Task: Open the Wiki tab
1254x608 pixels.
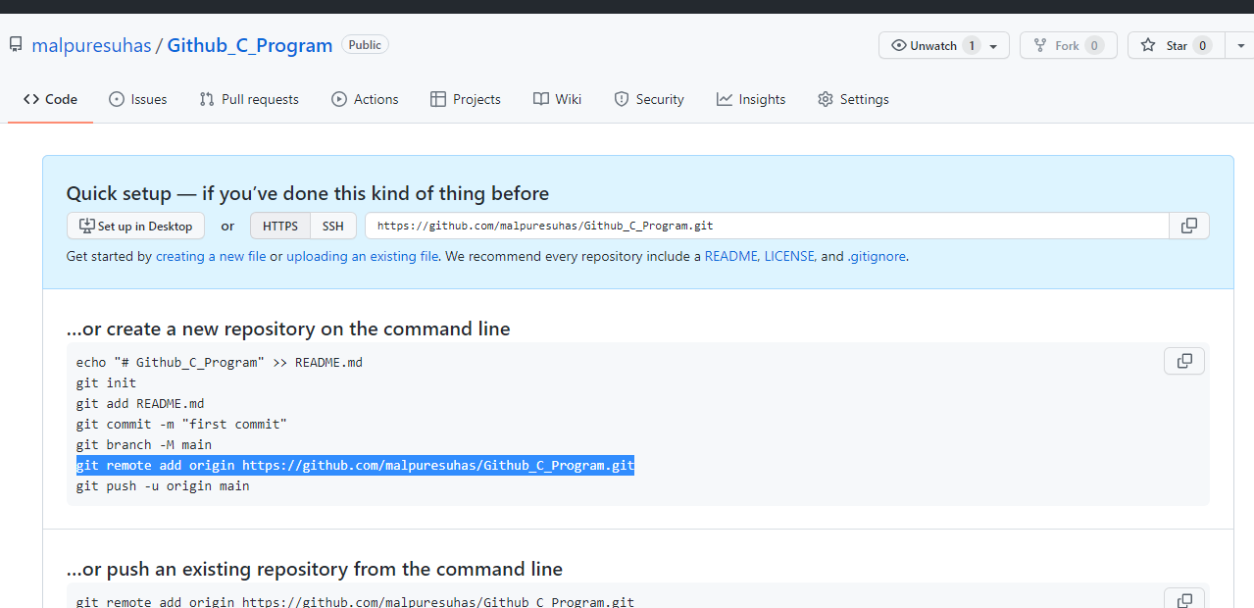Action: pos(557,98)
